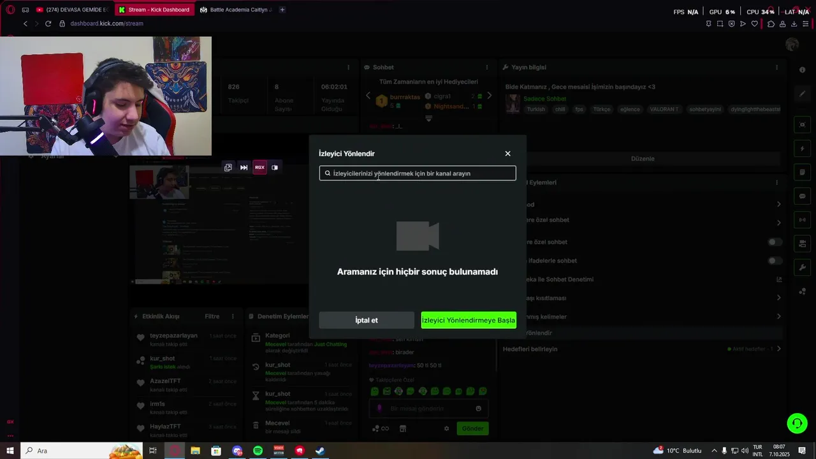Image resolution: width=816 pixels, height=459 pixels.
Task: Click İzleyici Yönlendirmeye Başla button
Action: [x=469, y=320]
